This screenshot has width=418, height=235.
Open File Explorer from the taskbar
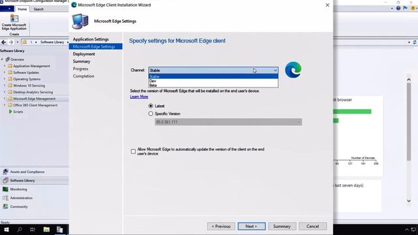click(46, 229)
